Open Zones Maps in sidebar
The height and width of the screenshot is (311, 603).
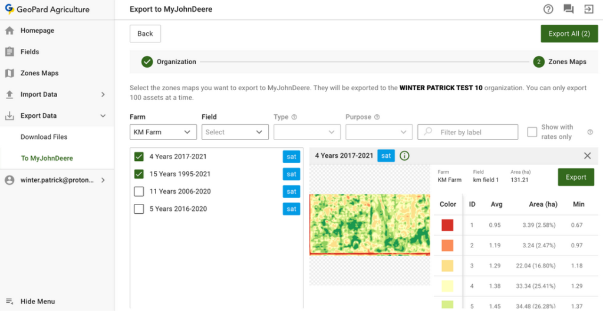[x=39, y=73]
